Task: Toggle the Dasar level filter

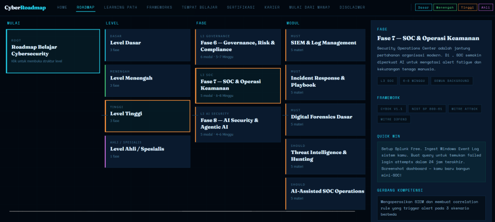Action: [x=423, y=7]
